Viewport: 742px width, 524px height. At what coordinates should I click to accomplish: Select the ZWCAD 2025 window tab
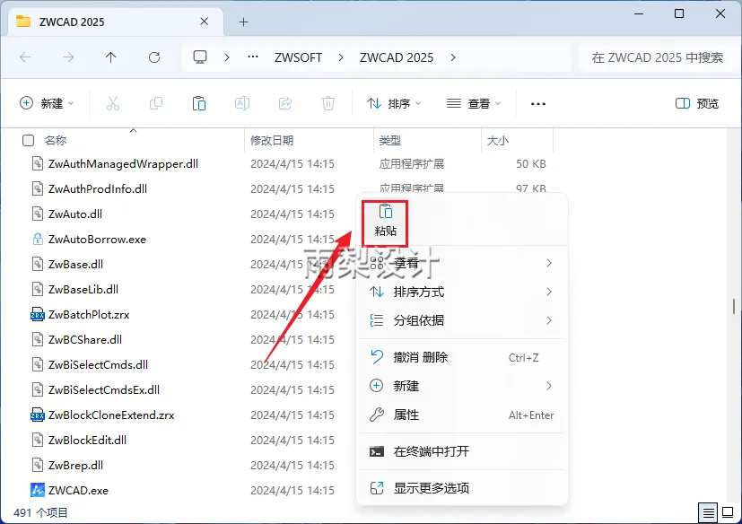[x=116, y=22]
